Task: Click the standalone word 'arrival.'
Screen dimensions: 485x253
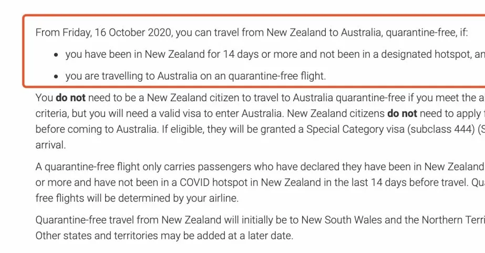Action: (51, 145)
